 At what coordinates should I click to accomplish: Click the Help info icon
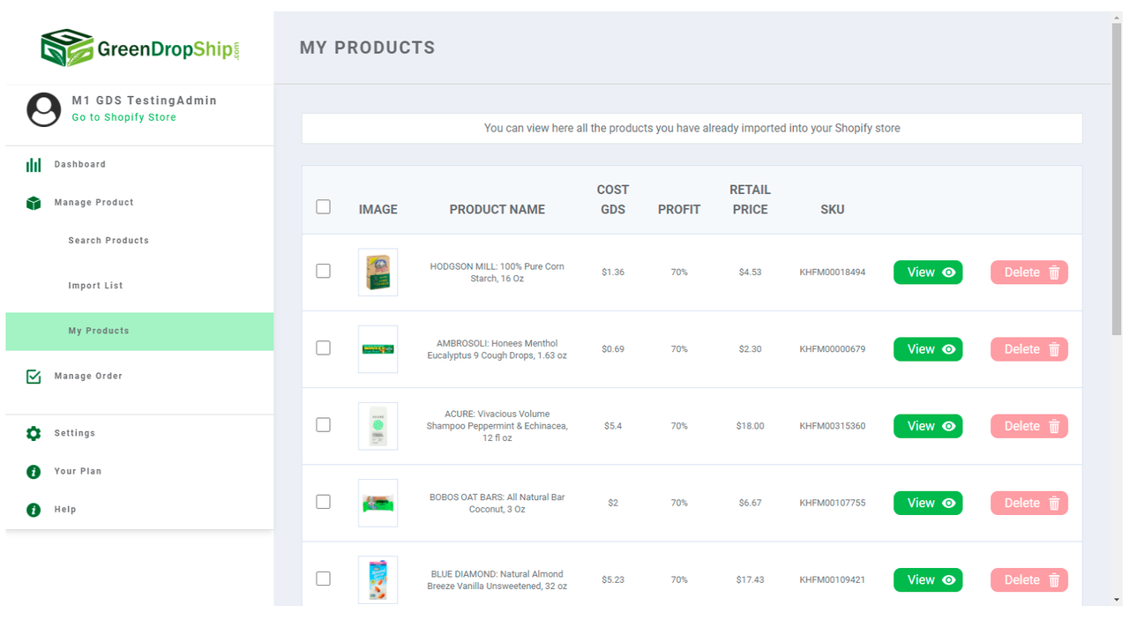pyautogui.click(x=34, y=509)
